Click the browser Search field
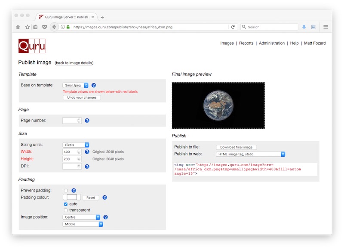The height and width of the screenshot is (249, 344). [x=270, y=27]
